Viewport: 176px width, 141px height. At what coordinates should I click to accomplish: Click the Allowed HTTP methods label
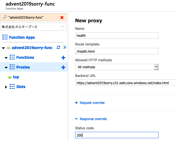click(x=93, y=60)
